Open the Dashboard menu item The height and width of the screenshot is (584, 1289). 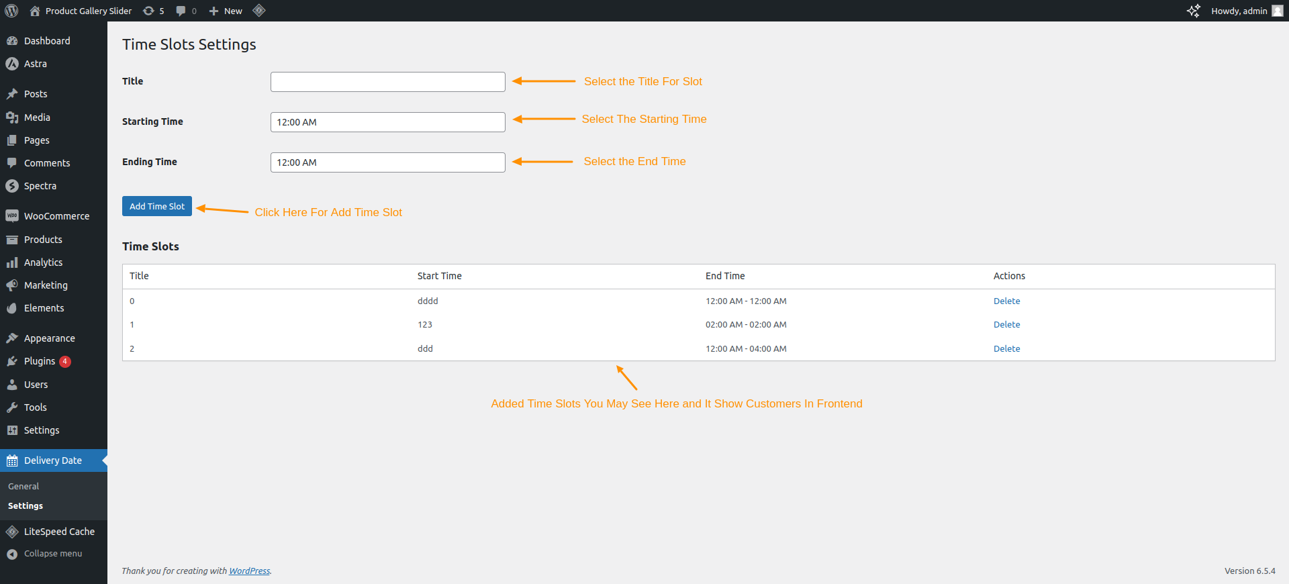[x=47, y=41]
